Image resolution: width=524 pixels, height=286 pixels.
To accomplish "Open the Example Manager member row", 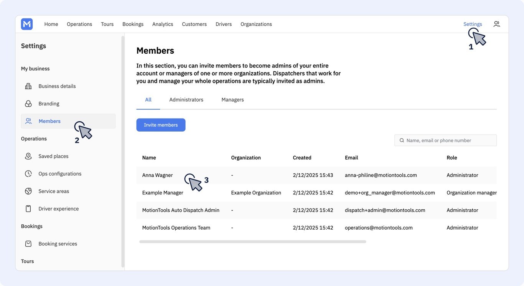I will [x=316, y=193].
